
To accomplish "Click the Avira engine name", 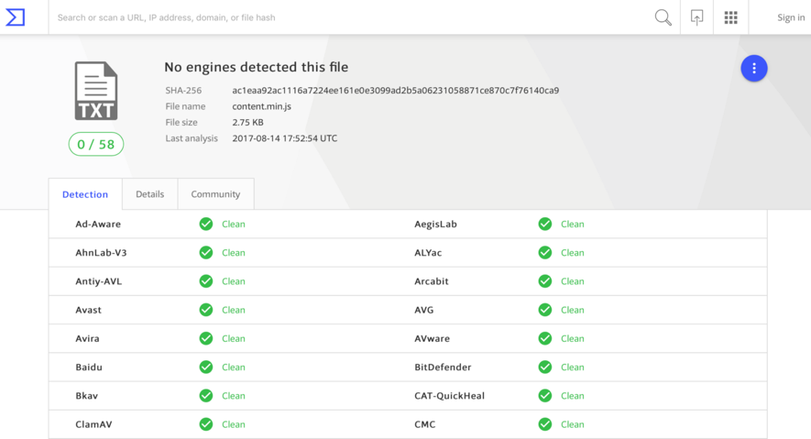I will tap(87, 338).
